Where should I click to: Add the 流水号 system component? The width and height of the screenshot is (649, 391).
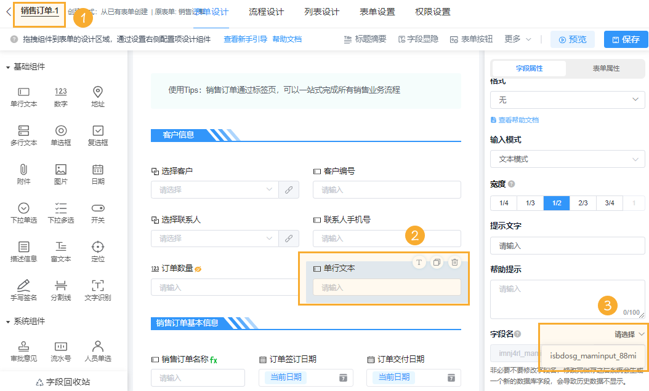tap(60, 350)
